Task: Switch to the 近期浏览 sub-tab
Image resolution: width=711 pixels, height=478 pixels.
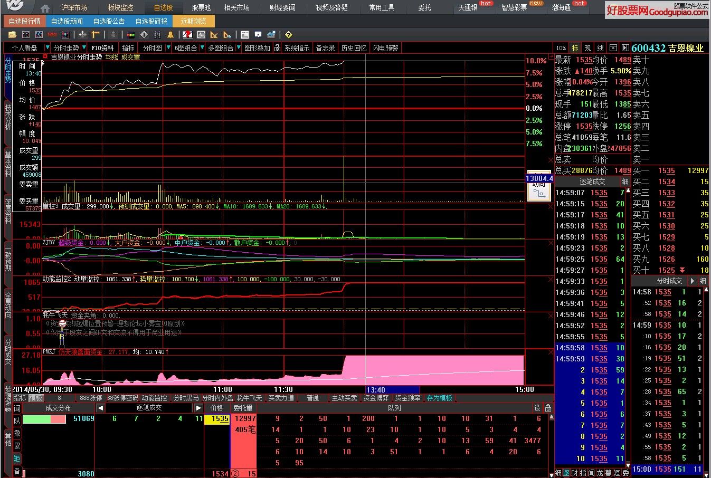Action: click(194, 22)
